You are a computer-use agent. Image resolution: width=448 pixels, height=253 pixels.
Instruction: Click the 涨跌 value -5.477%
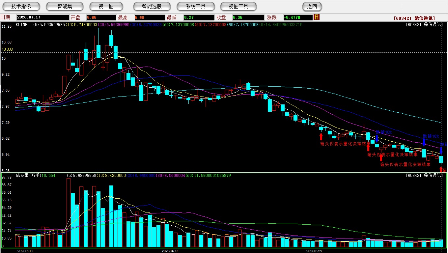pyautogui.click(x=298, y=17)
